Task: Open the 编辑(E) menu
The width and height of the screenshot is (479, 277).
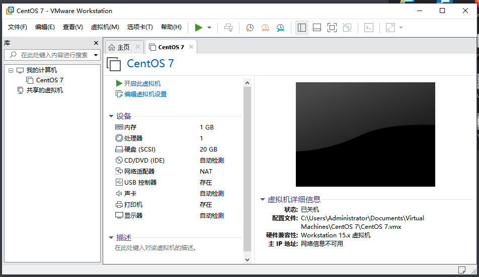Action: (45, 27)
